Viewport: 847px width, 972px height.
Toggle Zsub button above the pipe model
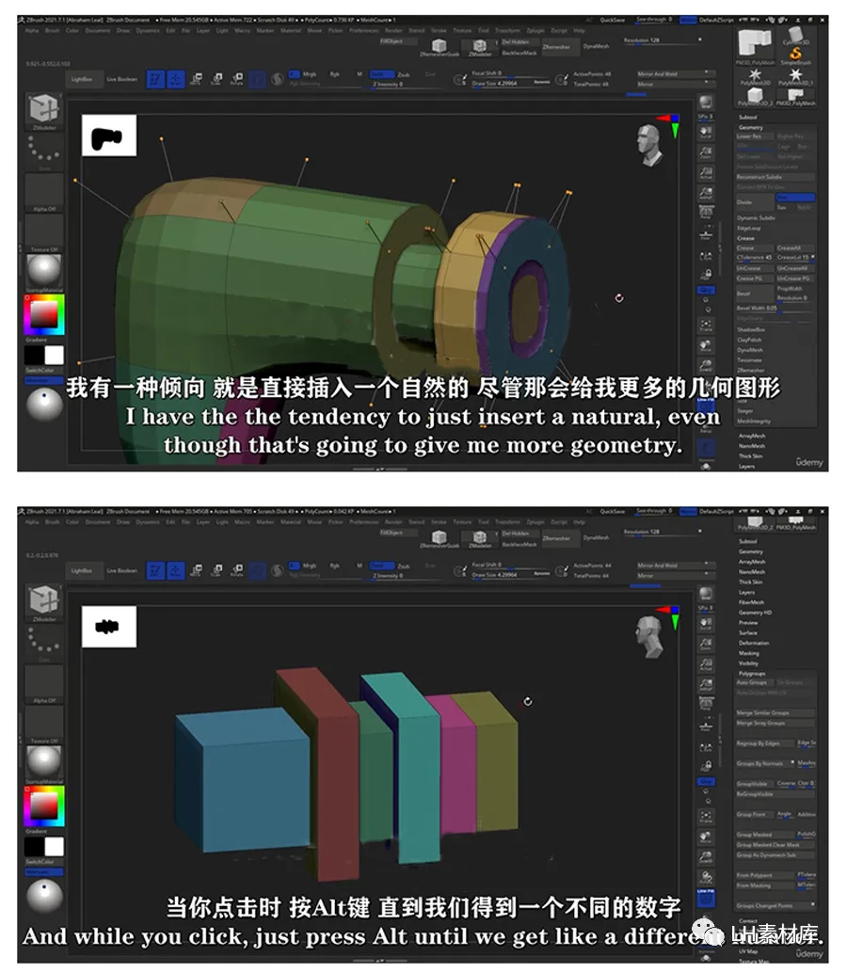[403, 74]
